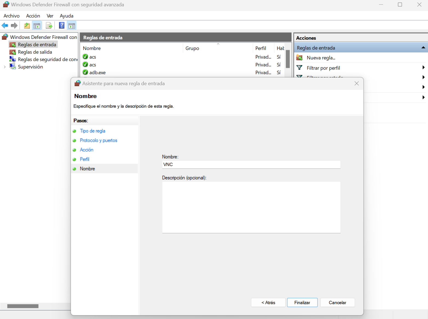Expand the Filtrar por perfil submenu arrow
428x319 pixels.
click(423, 68)
